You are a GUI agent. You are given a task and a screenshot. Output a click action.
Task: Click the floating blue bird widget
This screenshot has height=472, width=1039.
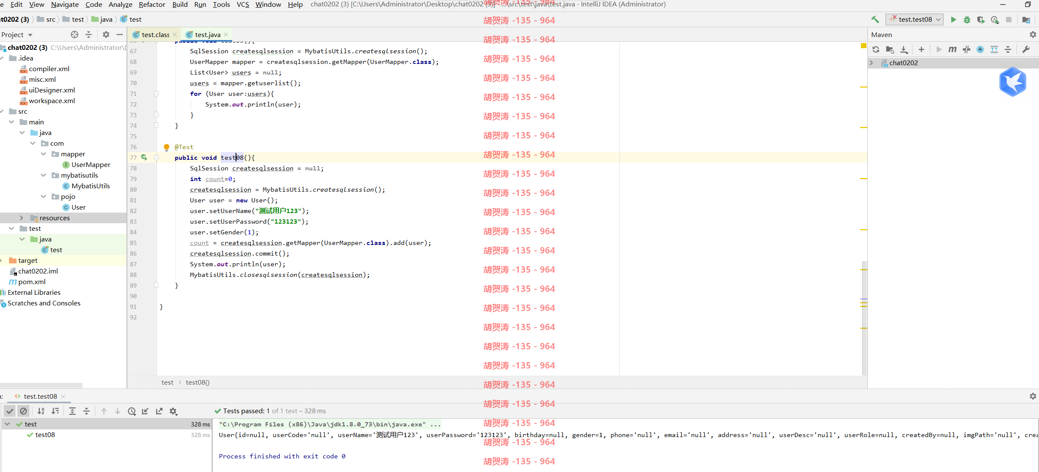[1013, 82]
